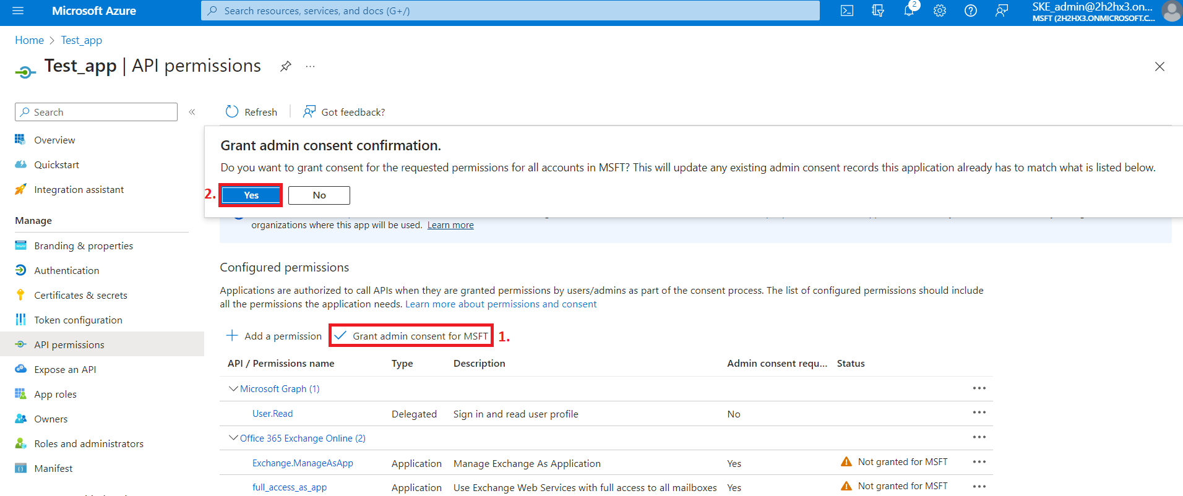Pin the Test_app blade with pin icon

(x=285, y=66)
